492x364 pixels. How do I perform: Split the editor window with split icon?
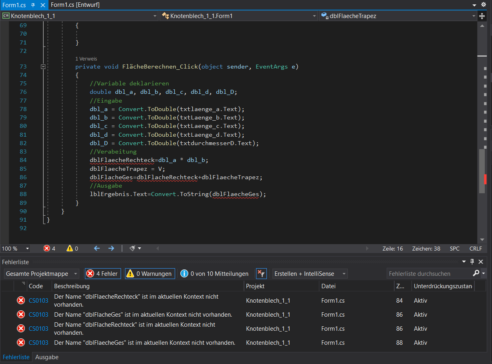[x=482, y=16]
